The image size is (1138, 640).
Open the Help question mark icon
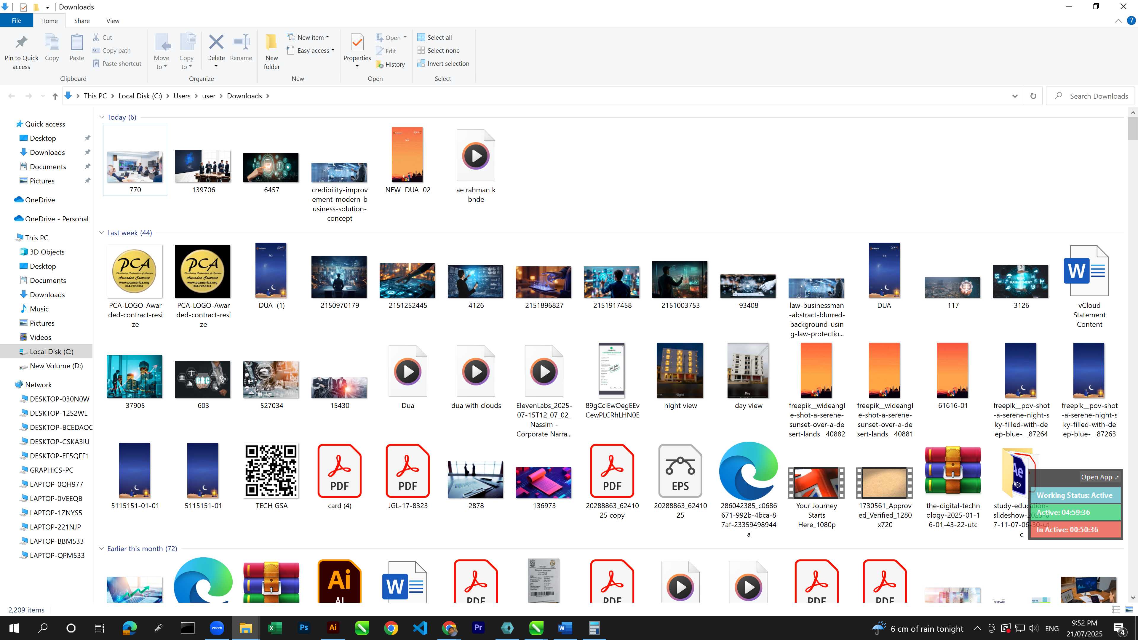coord(1131,21)
